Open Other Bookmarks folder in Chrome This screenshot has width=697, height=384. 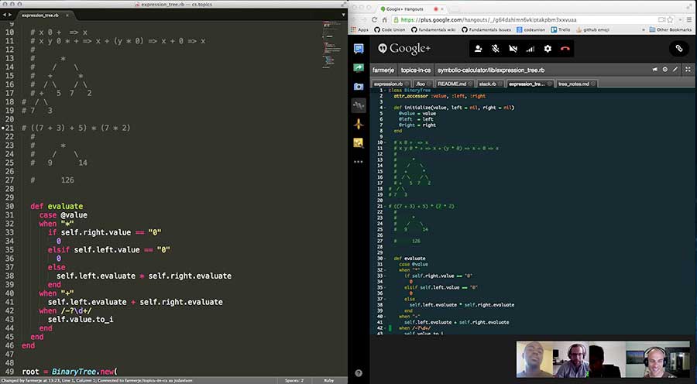point(672,29)
